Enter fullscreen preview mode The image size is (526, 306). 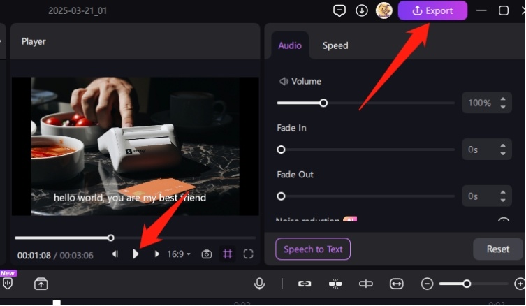click(x=248, y=254)
